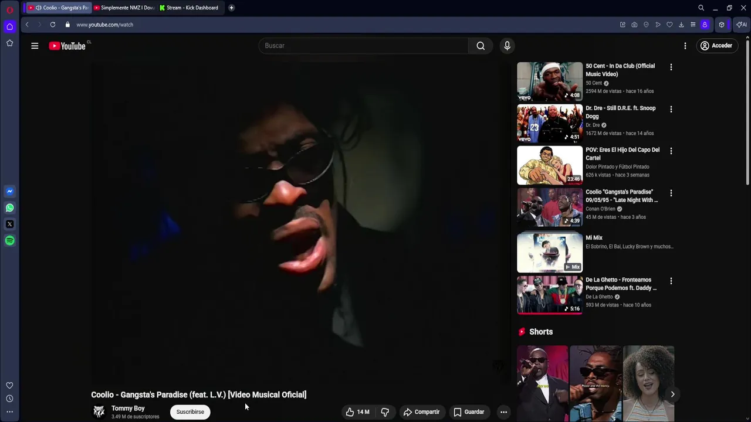Image resolution: width=751 pixels, height=422 pixels.
Task: Open the purple profile account icon
Action: (x=705, y=25)
